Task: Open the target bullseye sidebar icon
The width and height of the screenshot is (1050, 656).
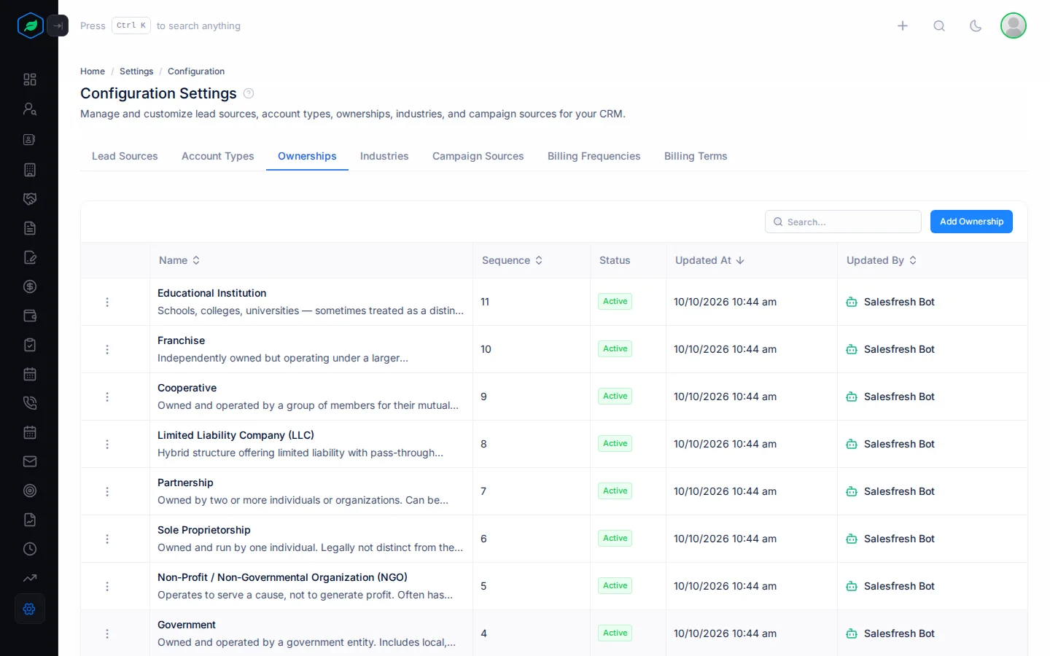Action: pos(30,491)
